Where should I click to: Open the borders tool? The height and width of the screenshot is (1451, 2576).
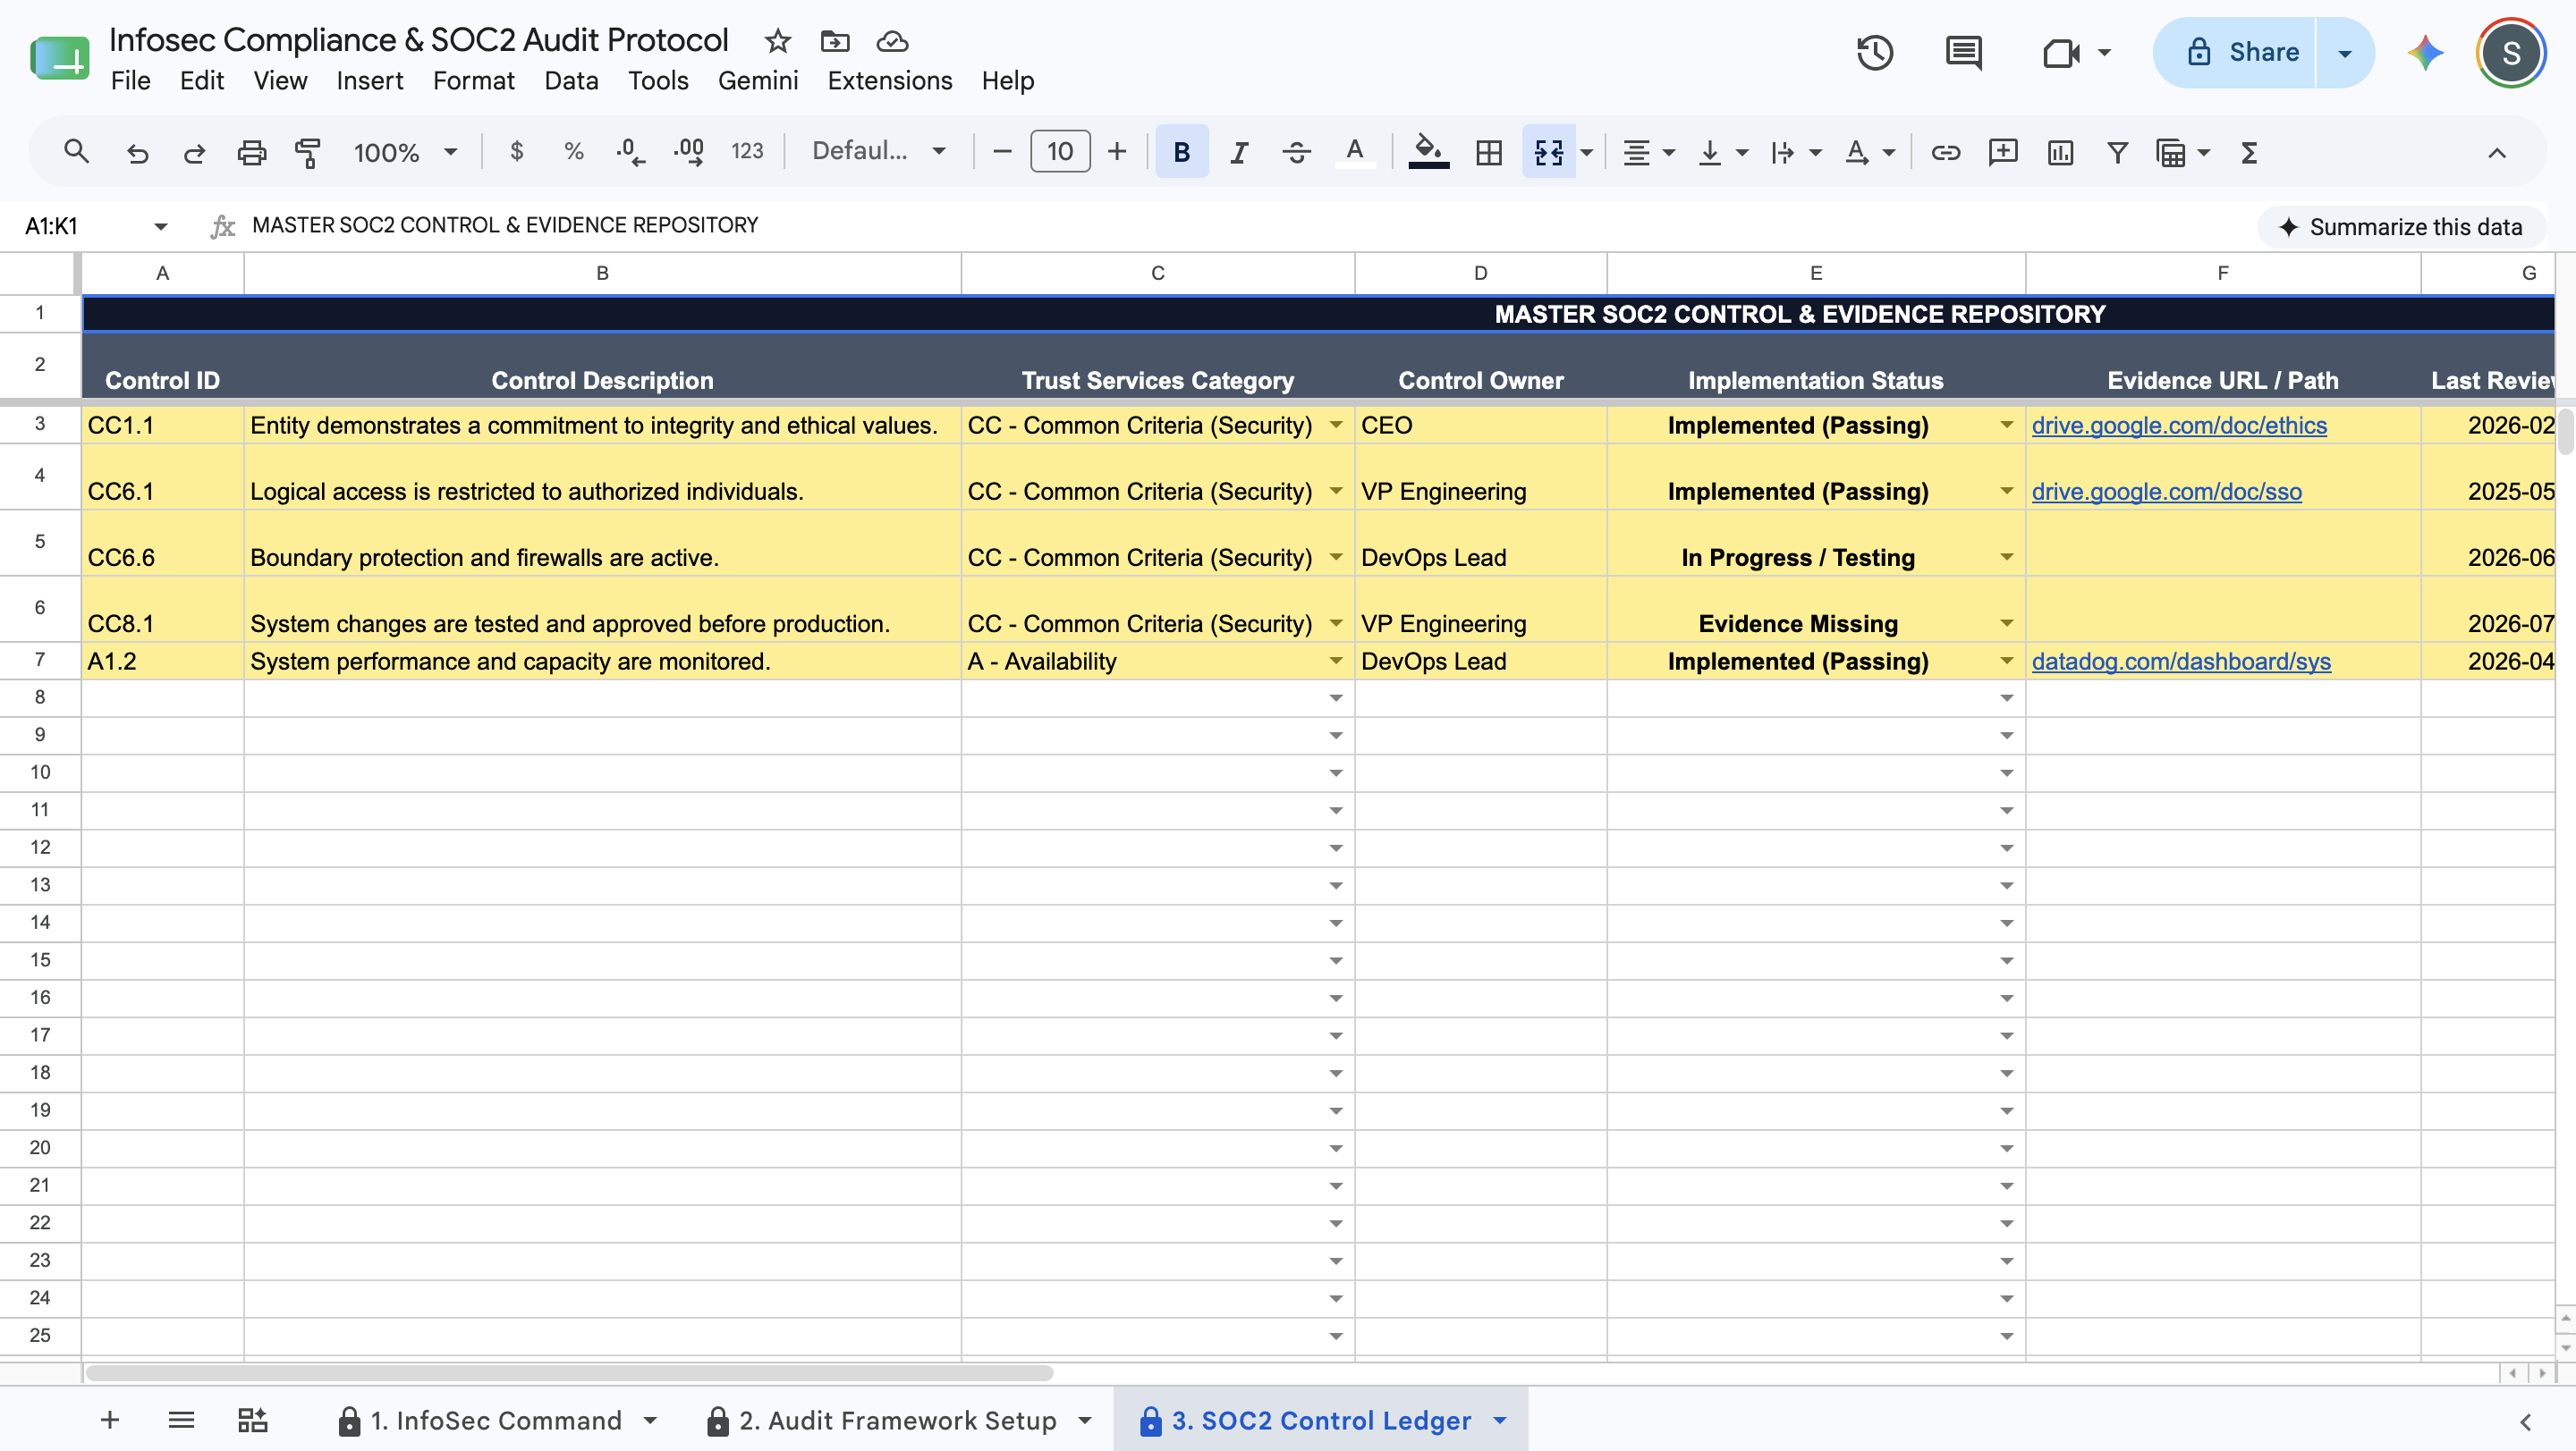point(1488,152)
